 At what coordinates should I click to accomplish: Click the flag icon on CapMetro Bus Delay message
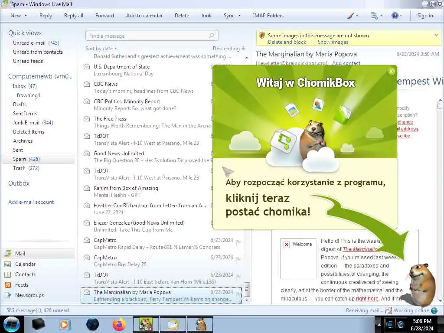tap(238, 259)
